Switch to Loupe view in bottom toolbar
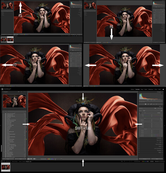Image resolution: width=166 pixels, height=173 pixels. pos(29,159)
